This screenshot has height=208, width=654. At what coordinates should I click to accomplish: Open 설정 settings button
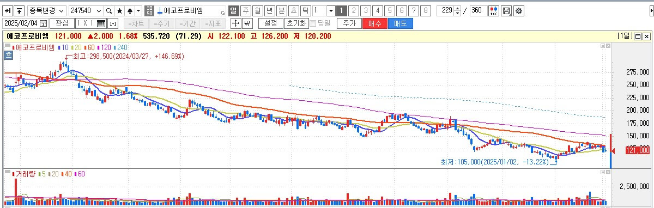pyautogui.click(x=270, y=23)
